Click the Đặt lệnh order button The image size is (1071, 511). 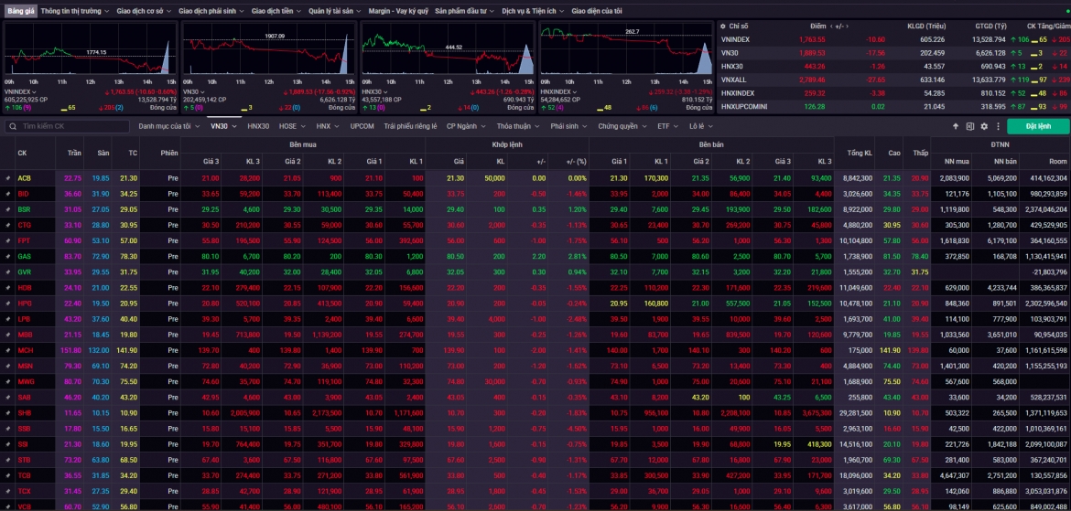tap(1038, 126)
